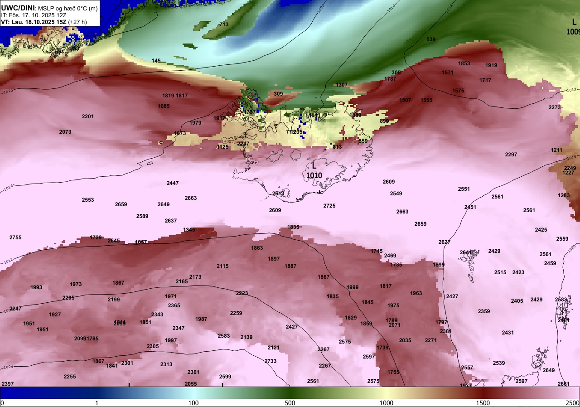Click the height value 2035

point(405,340)
